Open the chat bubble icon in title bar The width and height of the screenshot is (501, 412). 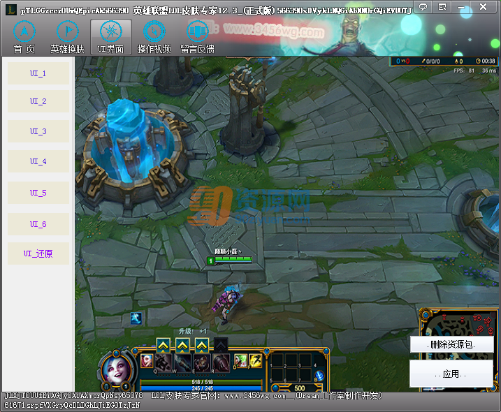[x=423, y=7]
